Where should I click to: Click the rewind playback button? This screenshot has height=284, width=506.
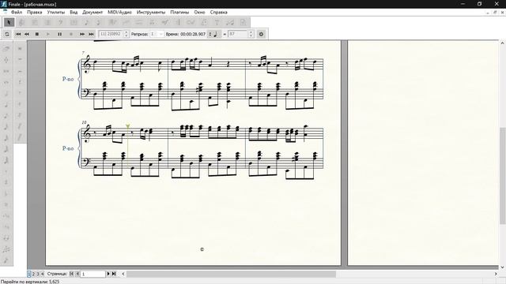(27, 34)
